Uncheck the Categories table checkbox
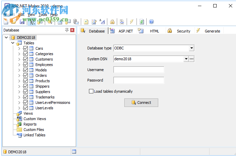 tap(26, 54)
